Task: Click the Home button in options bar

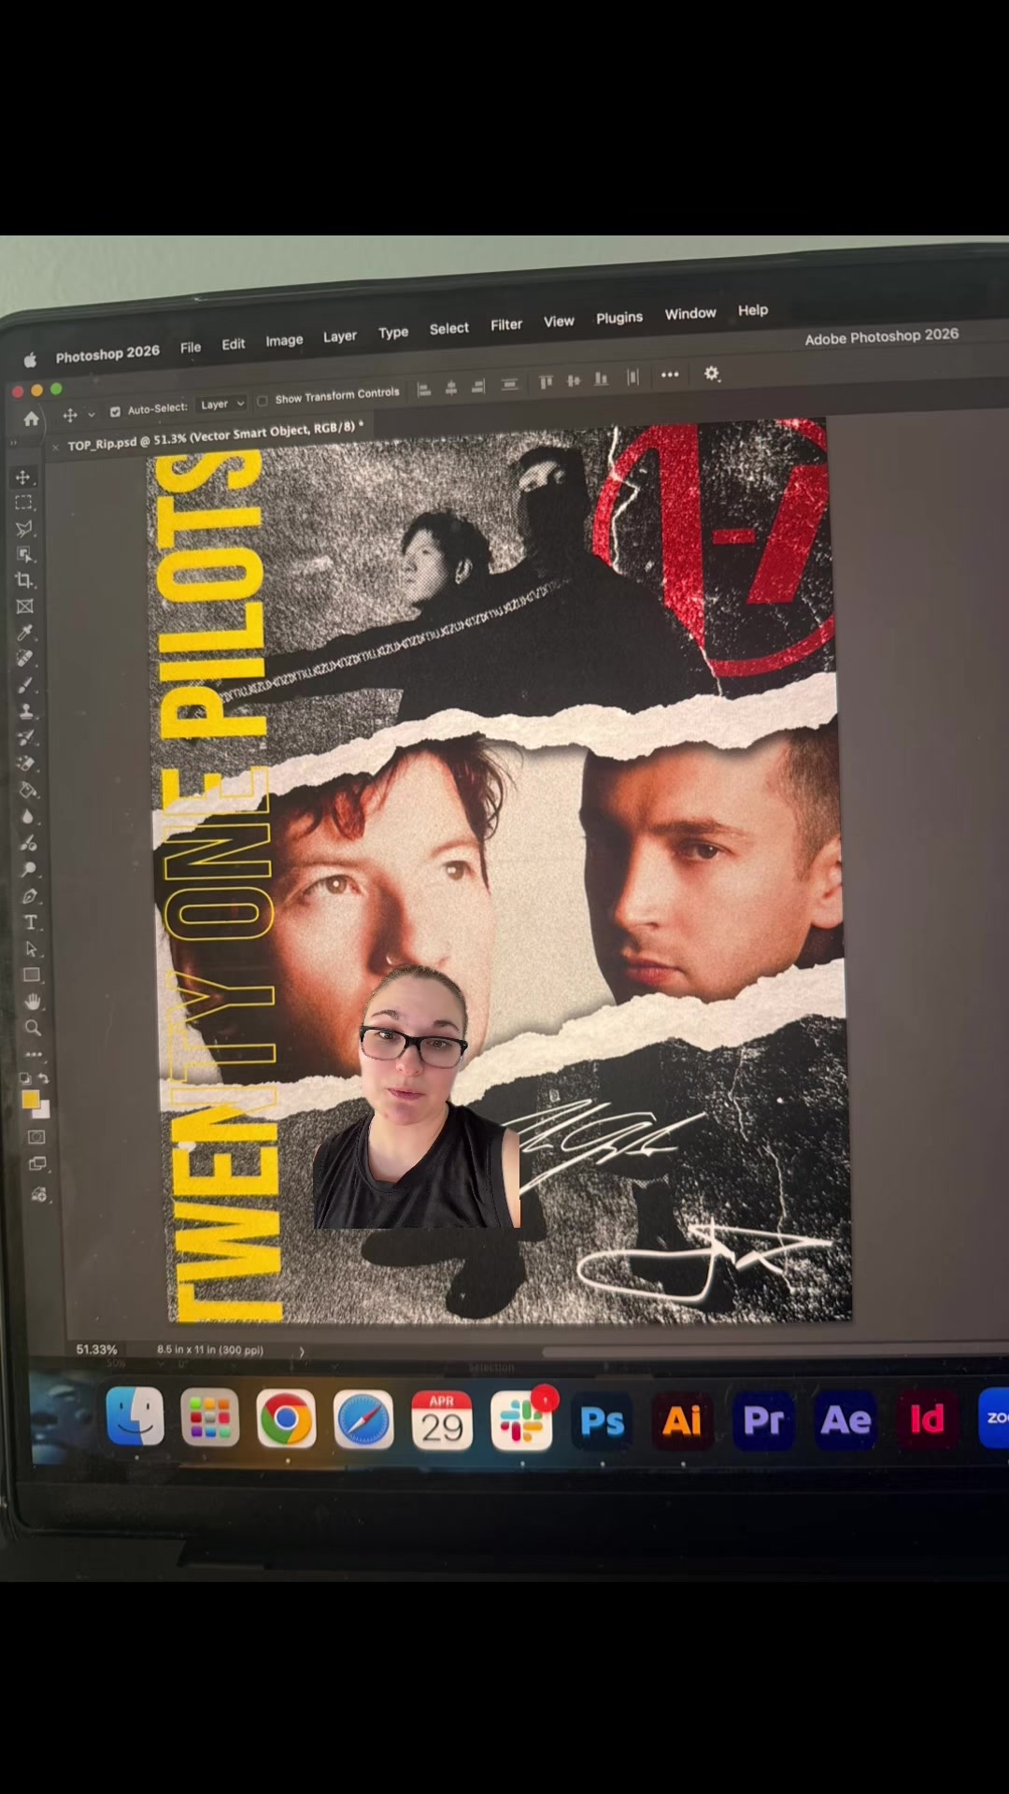Action: pos(32,419)
